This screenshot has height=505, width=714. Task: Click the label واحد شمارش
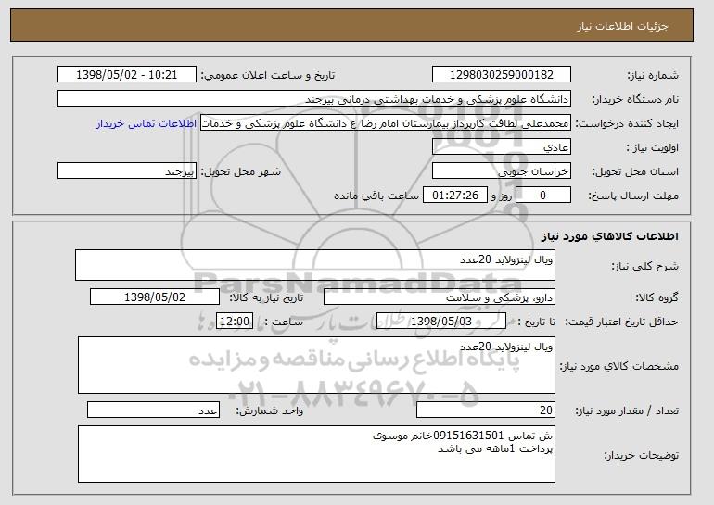tap(269, 410)
